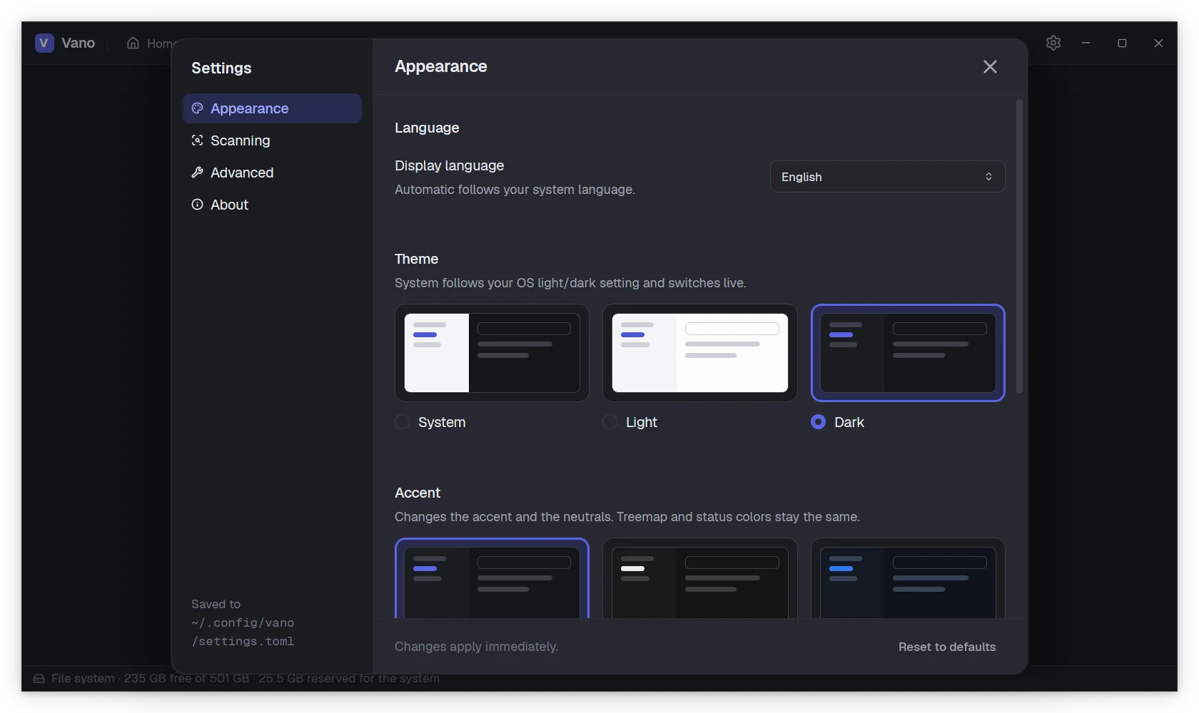
Task: Choose the Dark theme preview card
Action: [x=908, y=353]
